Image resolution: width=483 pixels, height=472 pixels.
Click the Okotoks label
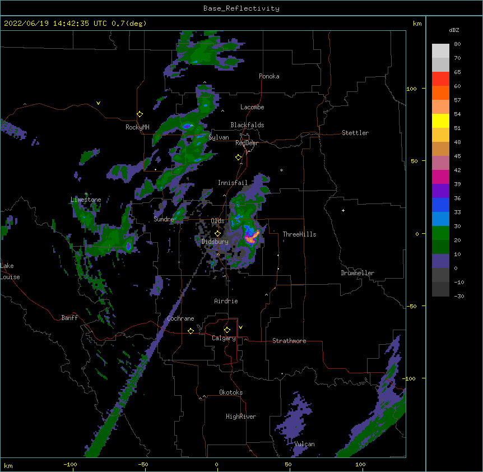pyautogui.click(x=231, y=392)
